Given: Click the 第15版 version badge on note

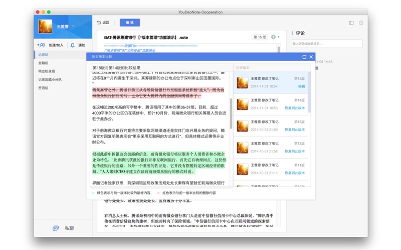Looking at the screenshot, I should click(x=260, y=37).
